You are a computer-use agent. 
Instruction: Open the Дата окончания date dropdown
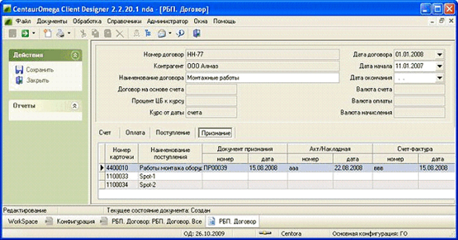tap(440, 78)
